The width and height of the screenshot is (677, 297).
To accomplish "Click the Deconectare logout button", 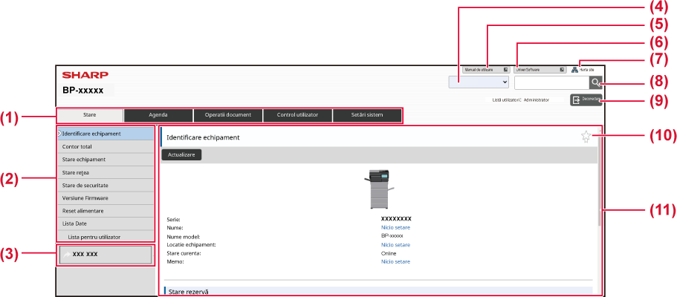I will [586, 99].
